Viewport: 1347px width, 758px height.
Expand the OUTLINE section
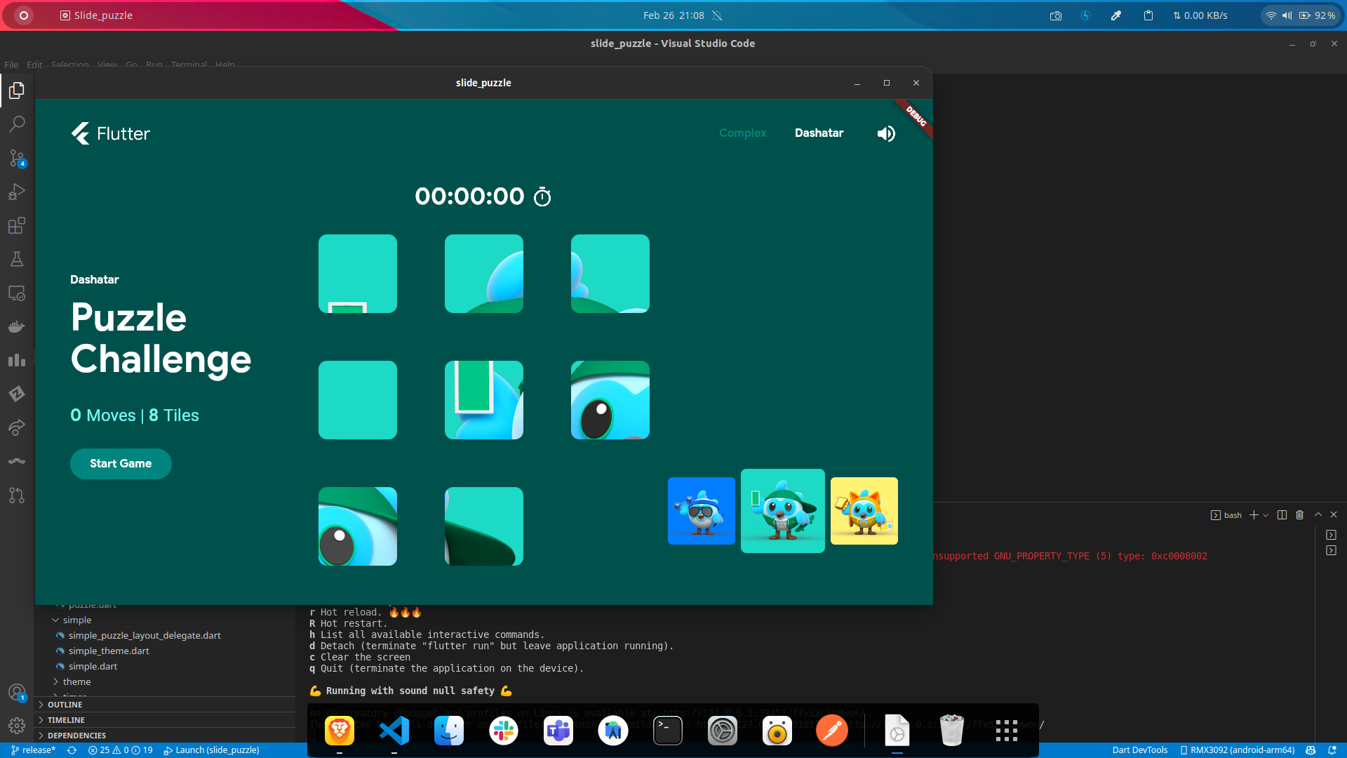coord(65,705)
